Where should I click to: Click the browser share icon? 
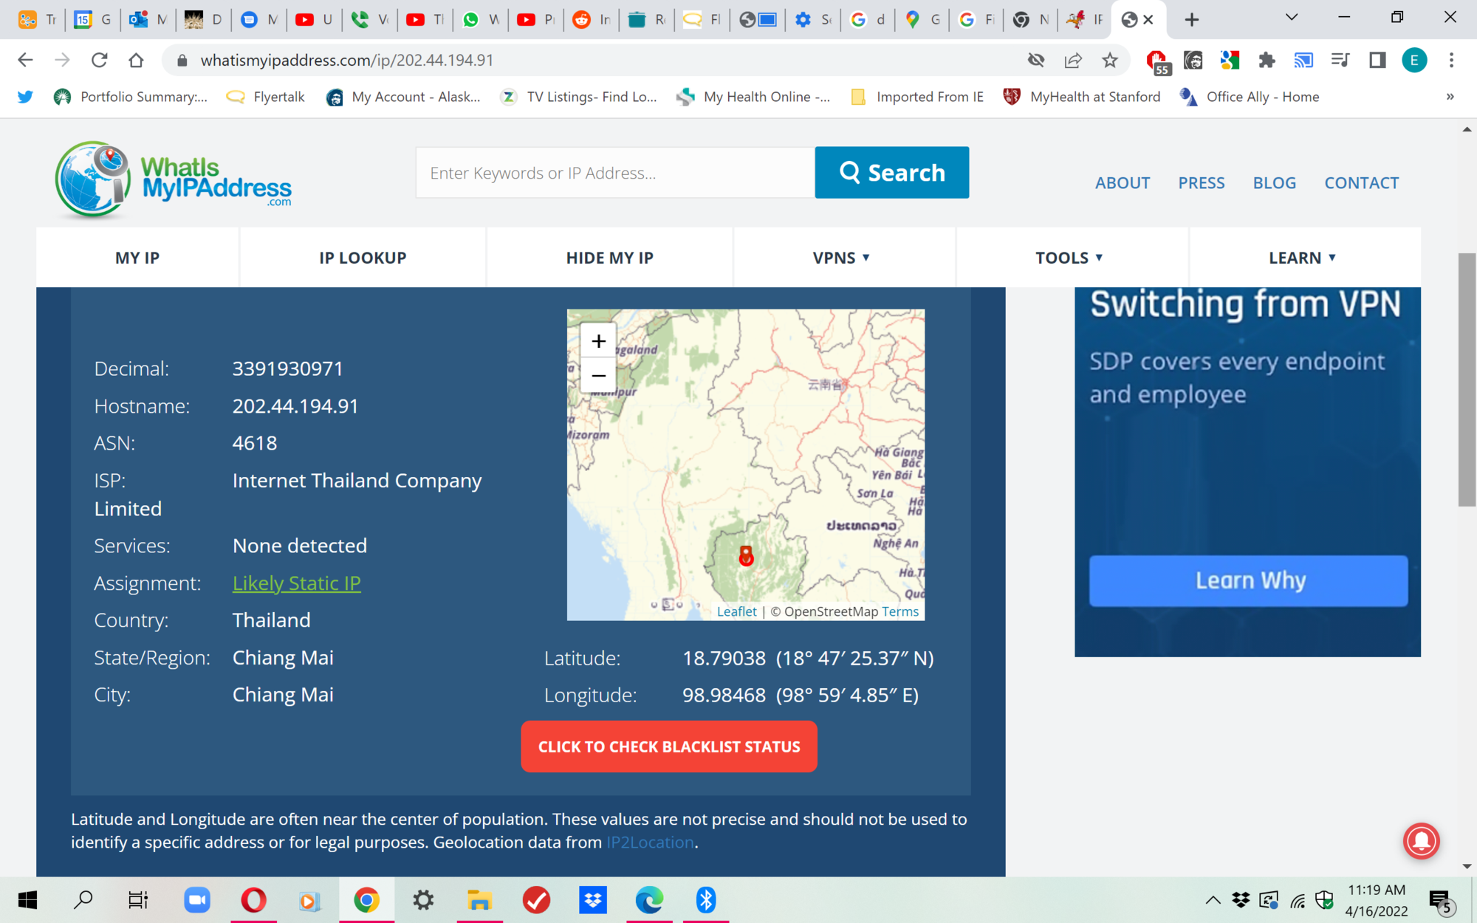point(1072,61)
